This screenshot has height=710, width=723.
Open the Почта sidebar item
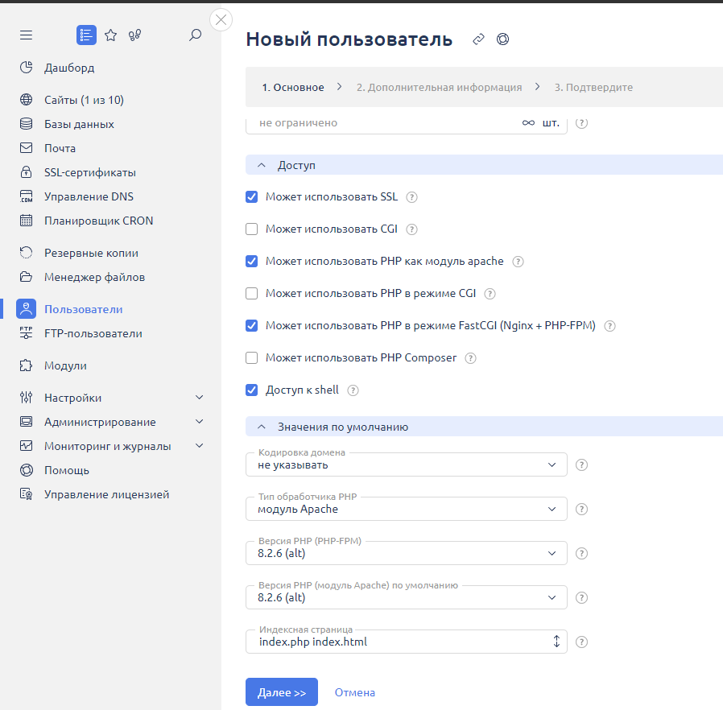click(x=60, y=148)
